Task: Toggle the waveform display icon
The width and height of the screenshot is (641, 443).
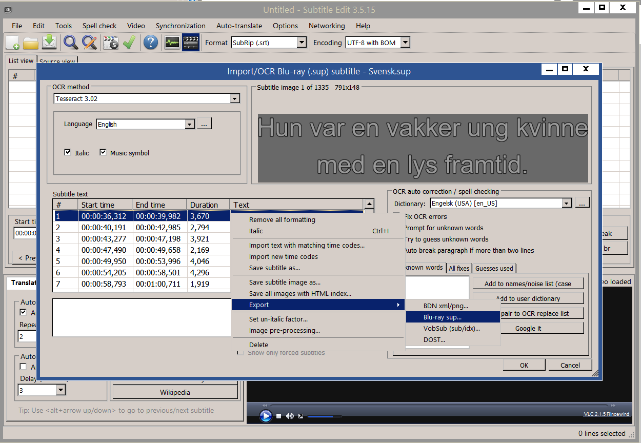Action: (x=172, y=43)
